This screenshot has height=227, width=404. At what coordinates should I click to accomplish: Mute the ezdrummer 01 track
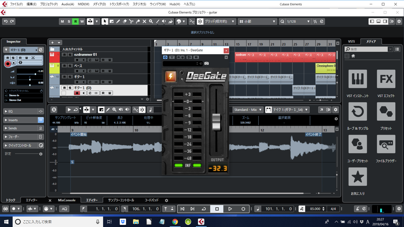point(65,54)
